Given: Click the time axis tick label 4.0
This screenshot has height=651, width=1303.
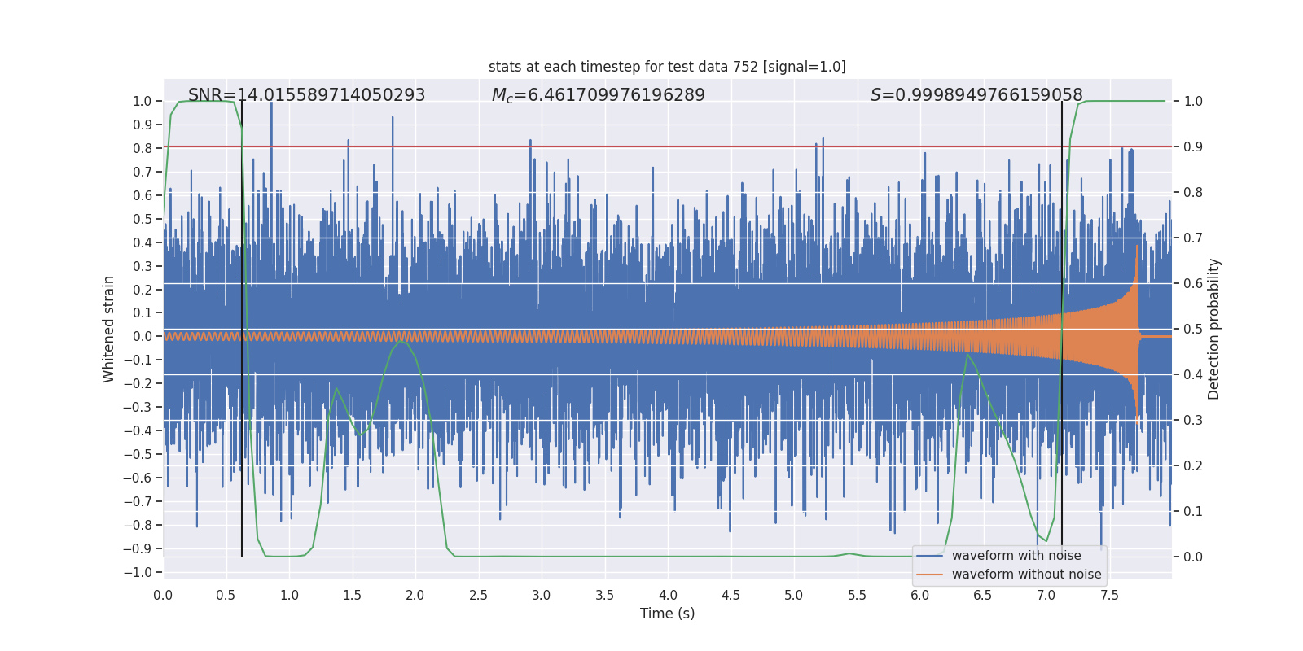Looking at the screenshot, I should tap(668, 596).
